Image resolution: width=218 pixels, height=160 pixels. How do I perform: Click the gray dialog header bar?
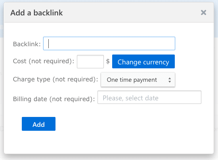tap(109, 13)
